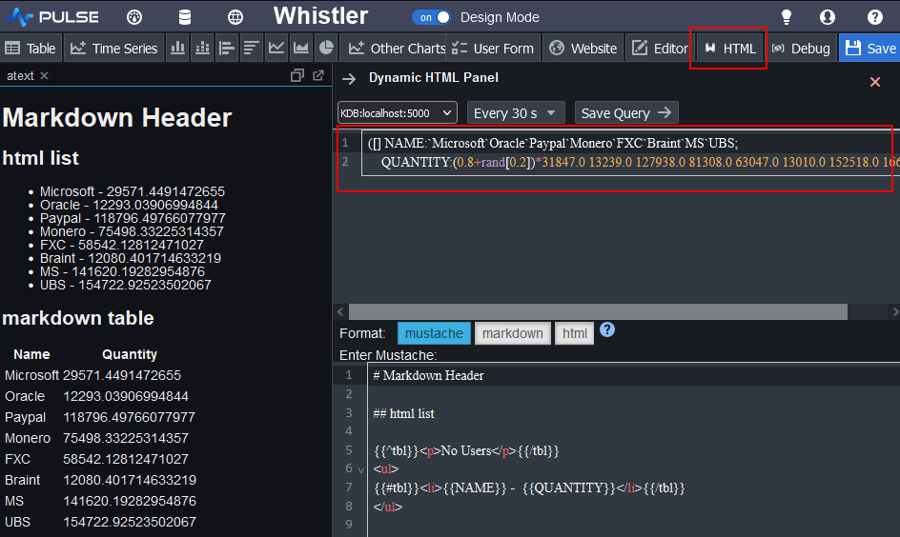900x537 pixels.
Task: Select the mustache format
Action: [x=434, y=333]
